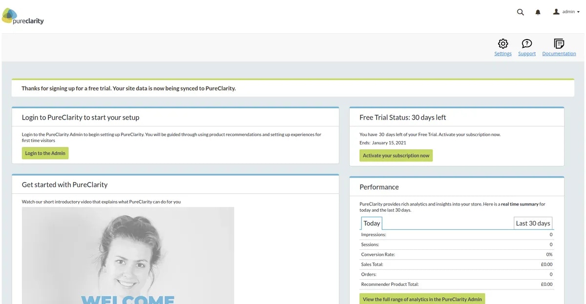Click Activate your subscription now button
586x304 pixels.
tap(396, 156)
